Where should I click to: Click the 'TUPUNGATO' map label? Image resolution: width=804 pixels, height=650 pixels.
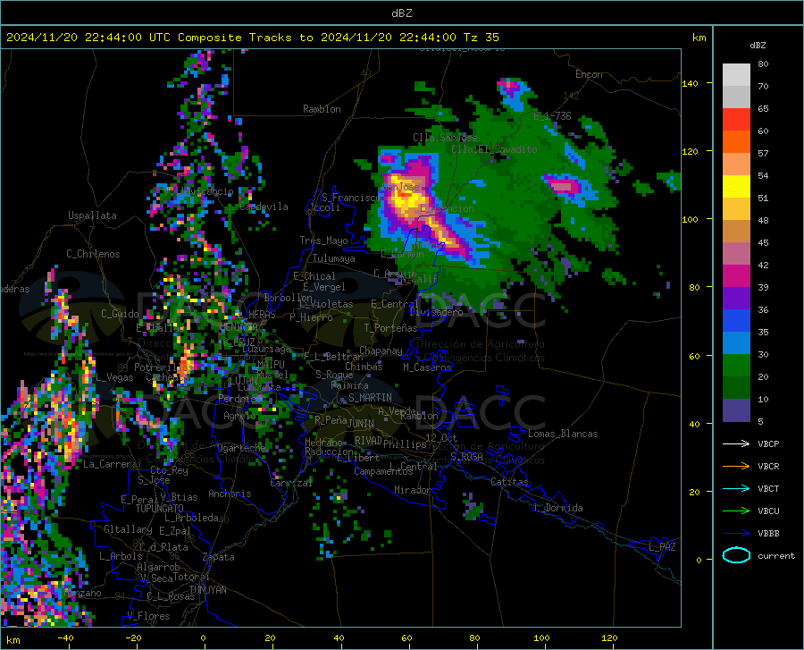pyautogui.click(x=160, y=509)
